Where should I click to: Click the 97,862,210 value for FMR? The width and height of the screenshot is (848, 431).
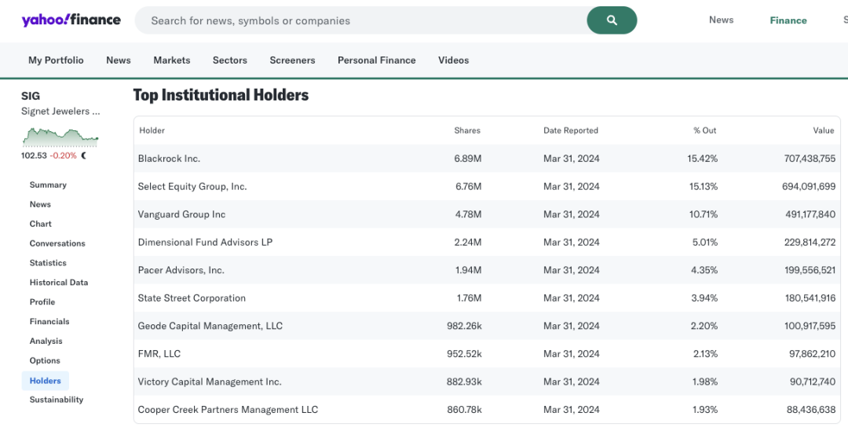click(812, 354)
